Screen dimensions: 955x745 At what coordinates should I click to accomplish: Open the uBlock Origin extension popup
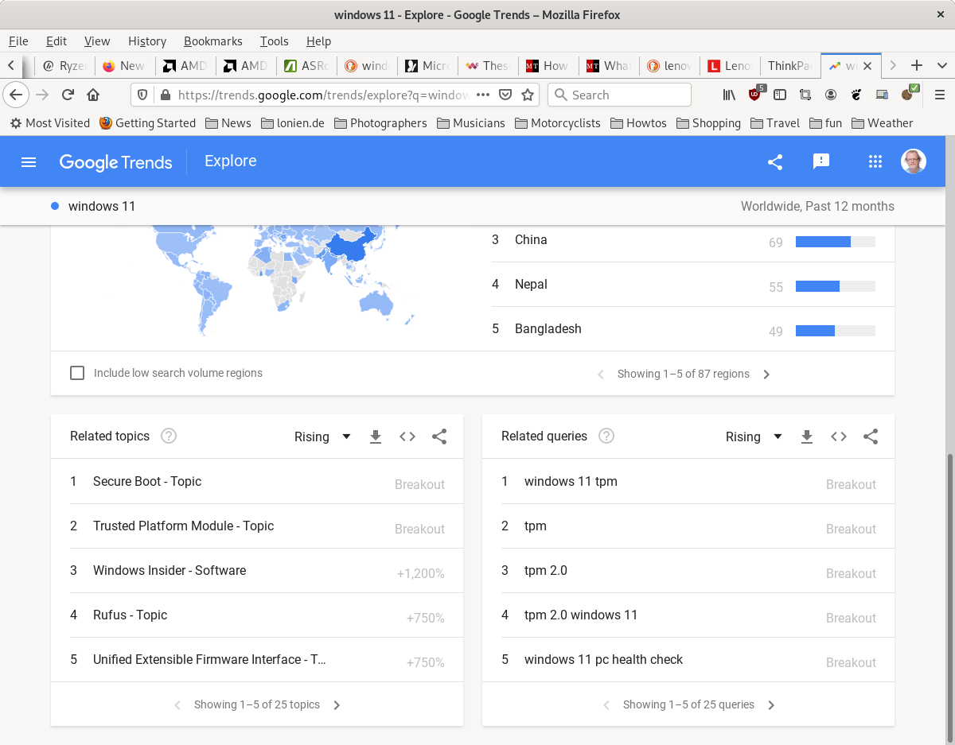click(754, 95)
